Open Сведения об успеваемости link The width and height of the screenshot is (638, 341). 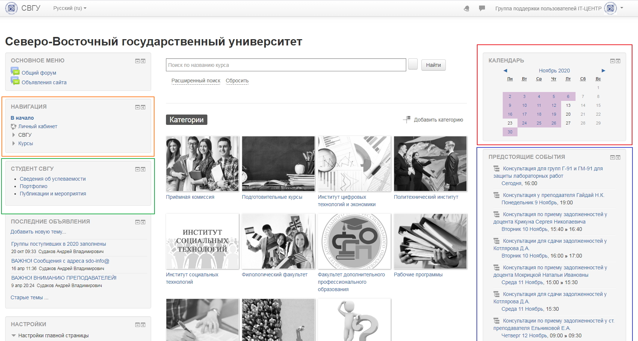tap(52, 179)
